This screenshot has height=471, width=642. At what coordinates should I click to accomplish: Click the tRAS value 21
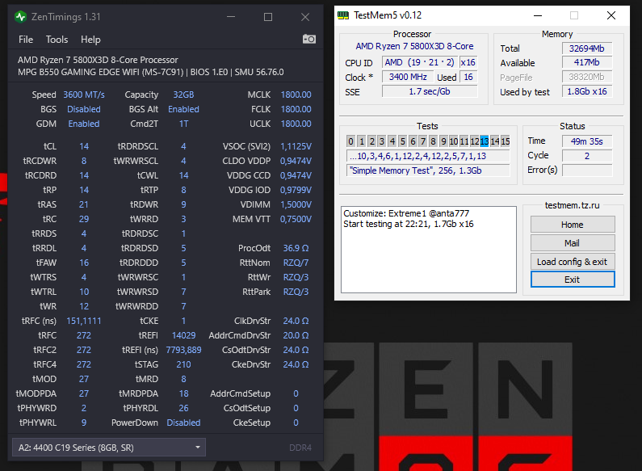(84, 204)
